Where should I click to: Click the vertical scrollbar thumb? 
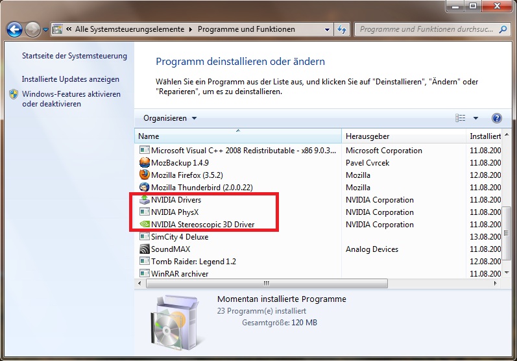click(507, 234)
